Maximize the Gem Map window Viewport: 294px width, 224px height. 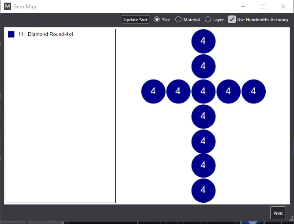(263, 6)
